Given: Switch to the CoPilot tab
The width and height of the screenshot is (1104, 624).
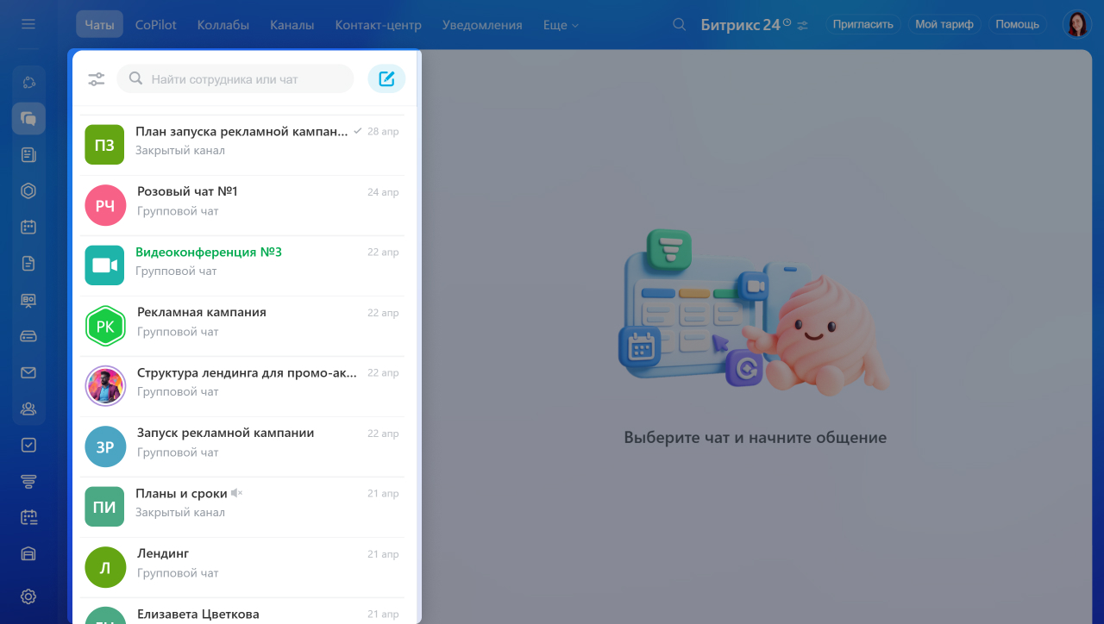Looking at the screenshot, I should (x=156, y=25).
